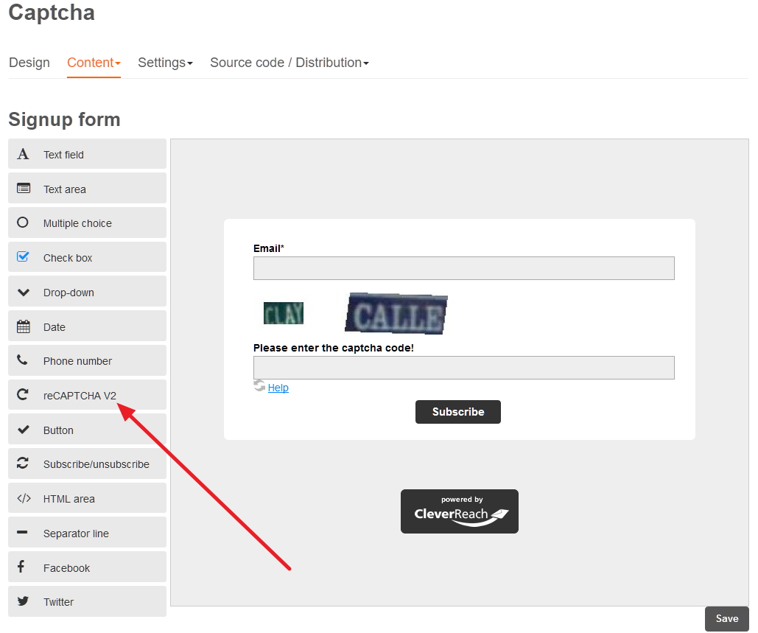Switch to the Design tab
Image resolution: width=758 pixels, height=633 pixels.
[x=29, y=63]
